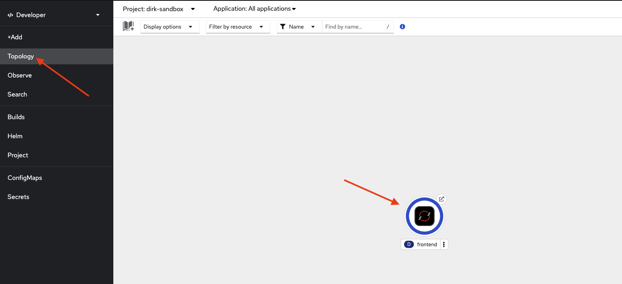Screen dimensions: 622x284
Task: Open the Developer perspective switcher
Action: [54, 15]
